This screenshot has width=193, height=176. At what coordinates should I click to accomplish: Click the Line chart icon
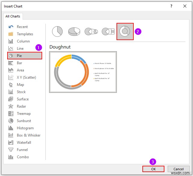pos(11,49)
